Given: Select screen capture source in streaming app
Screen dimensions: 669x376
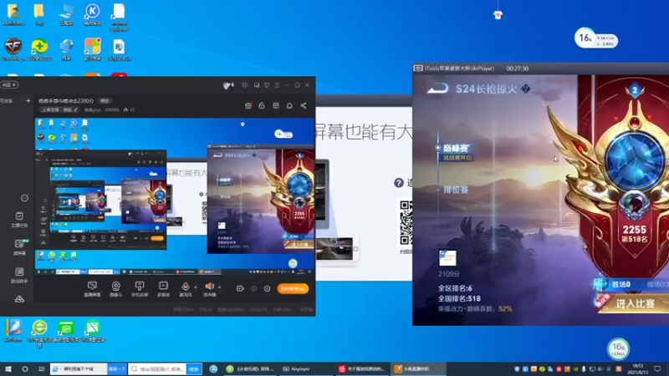Looking at the screenshot, I should [92, 288].
